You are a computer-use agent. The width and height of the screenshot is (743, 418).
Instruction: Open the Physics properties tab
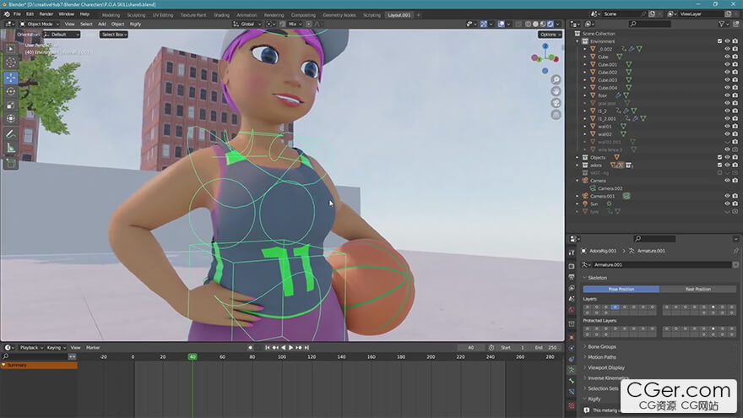click(x=572, y=348)
